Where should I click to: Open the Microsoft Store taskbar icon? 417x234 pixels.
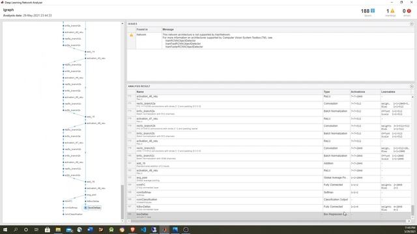click(48, 229)
